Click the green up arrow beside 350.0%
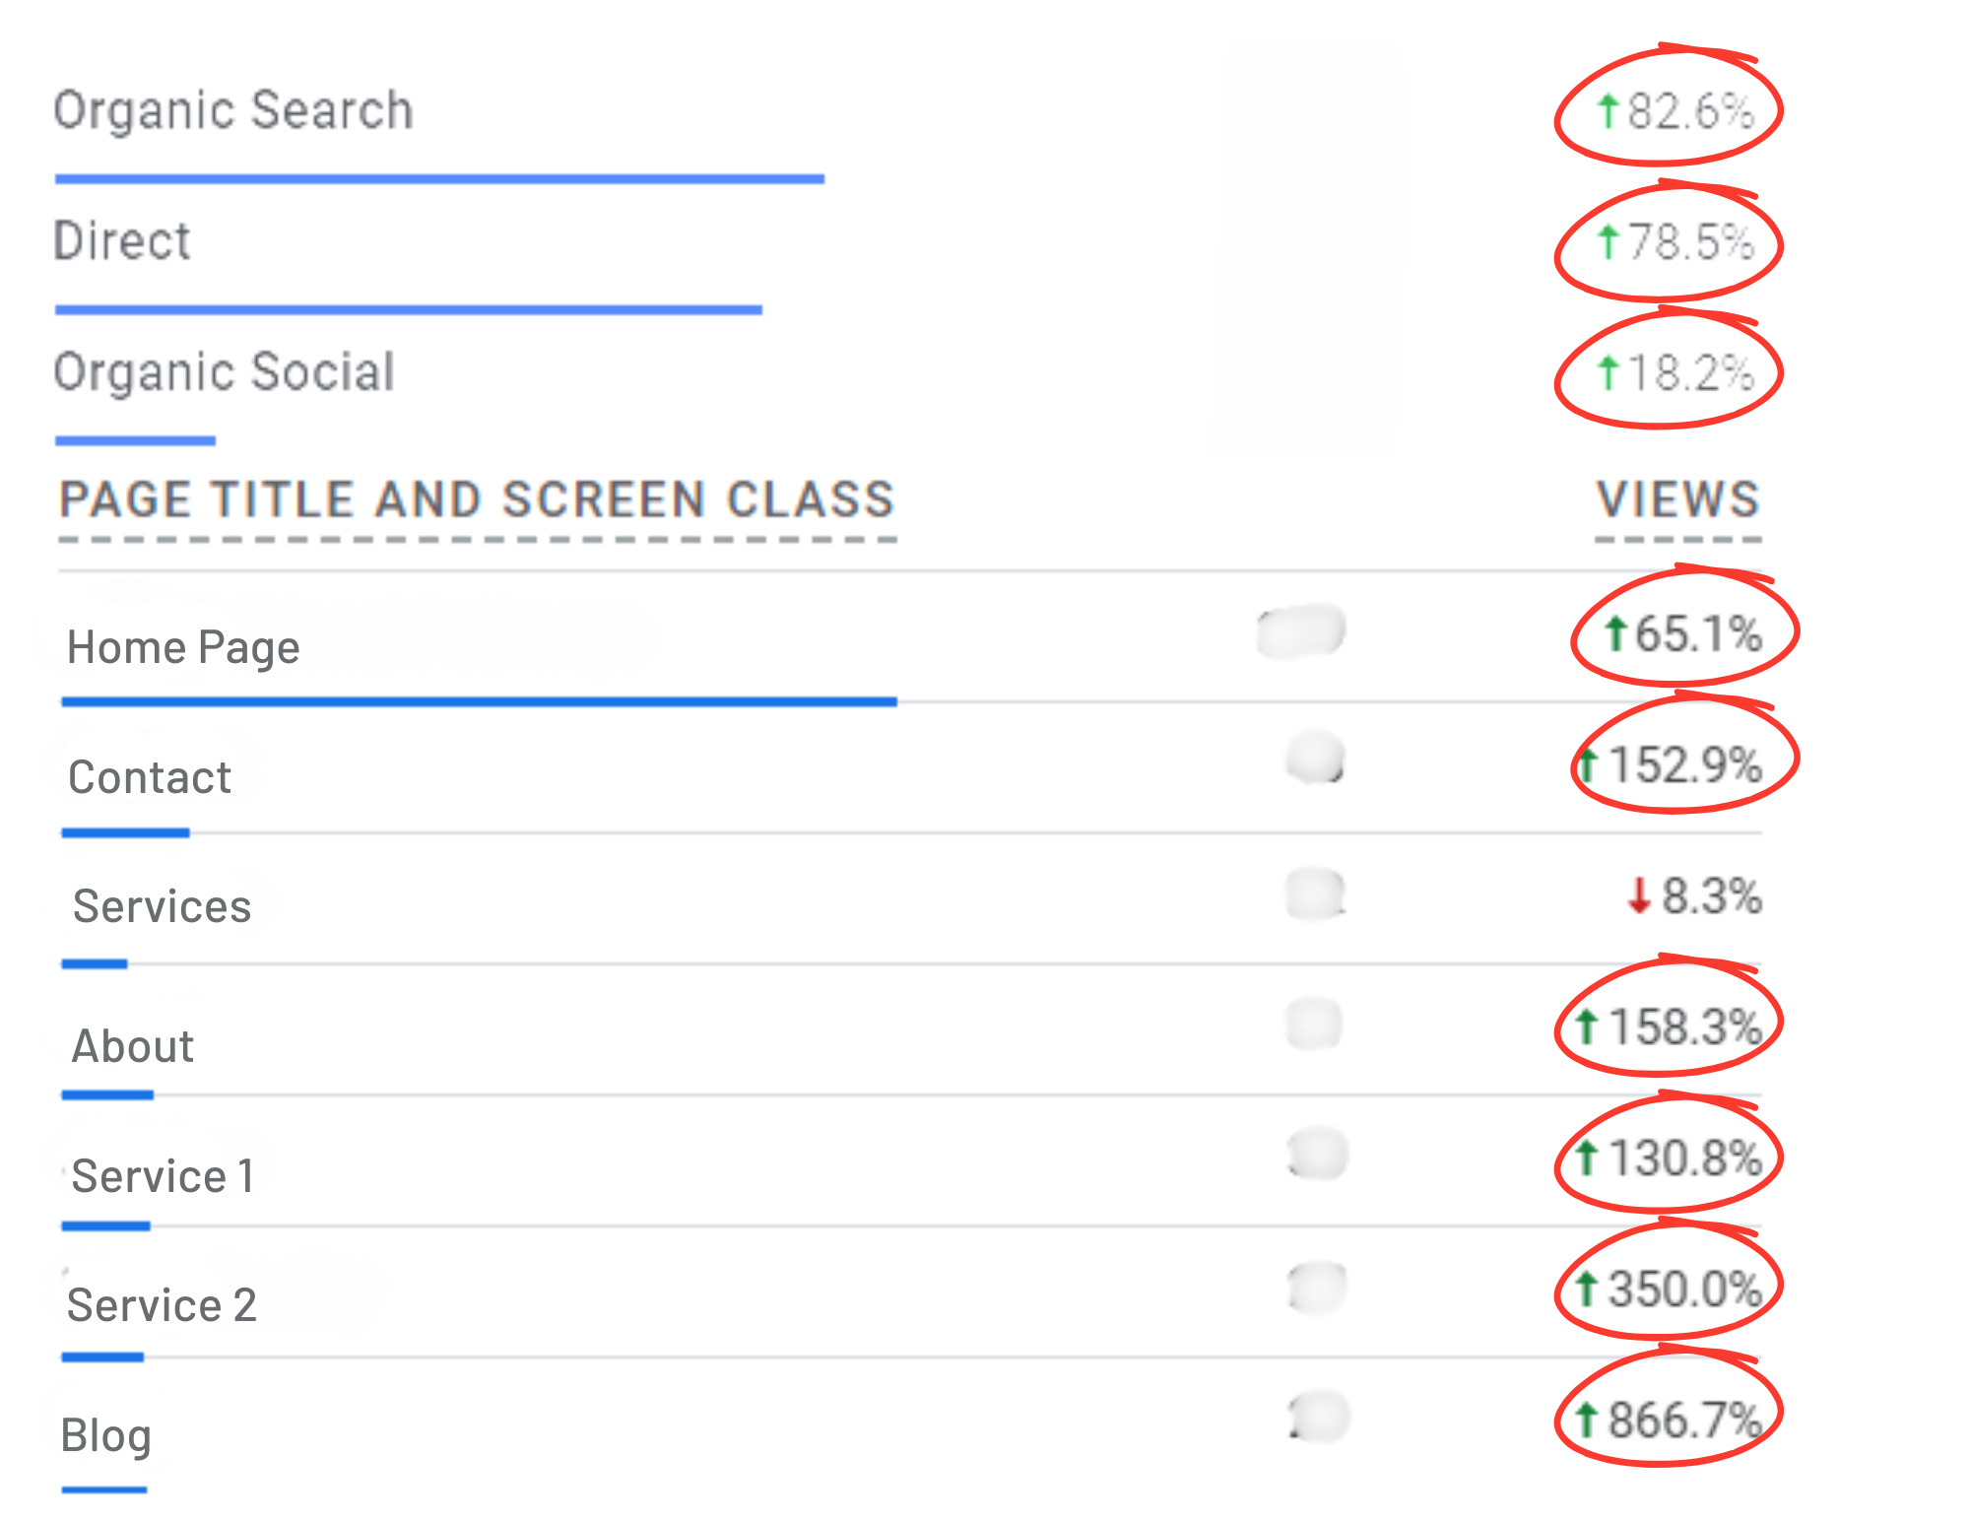 click(x=1586, y=1289)
